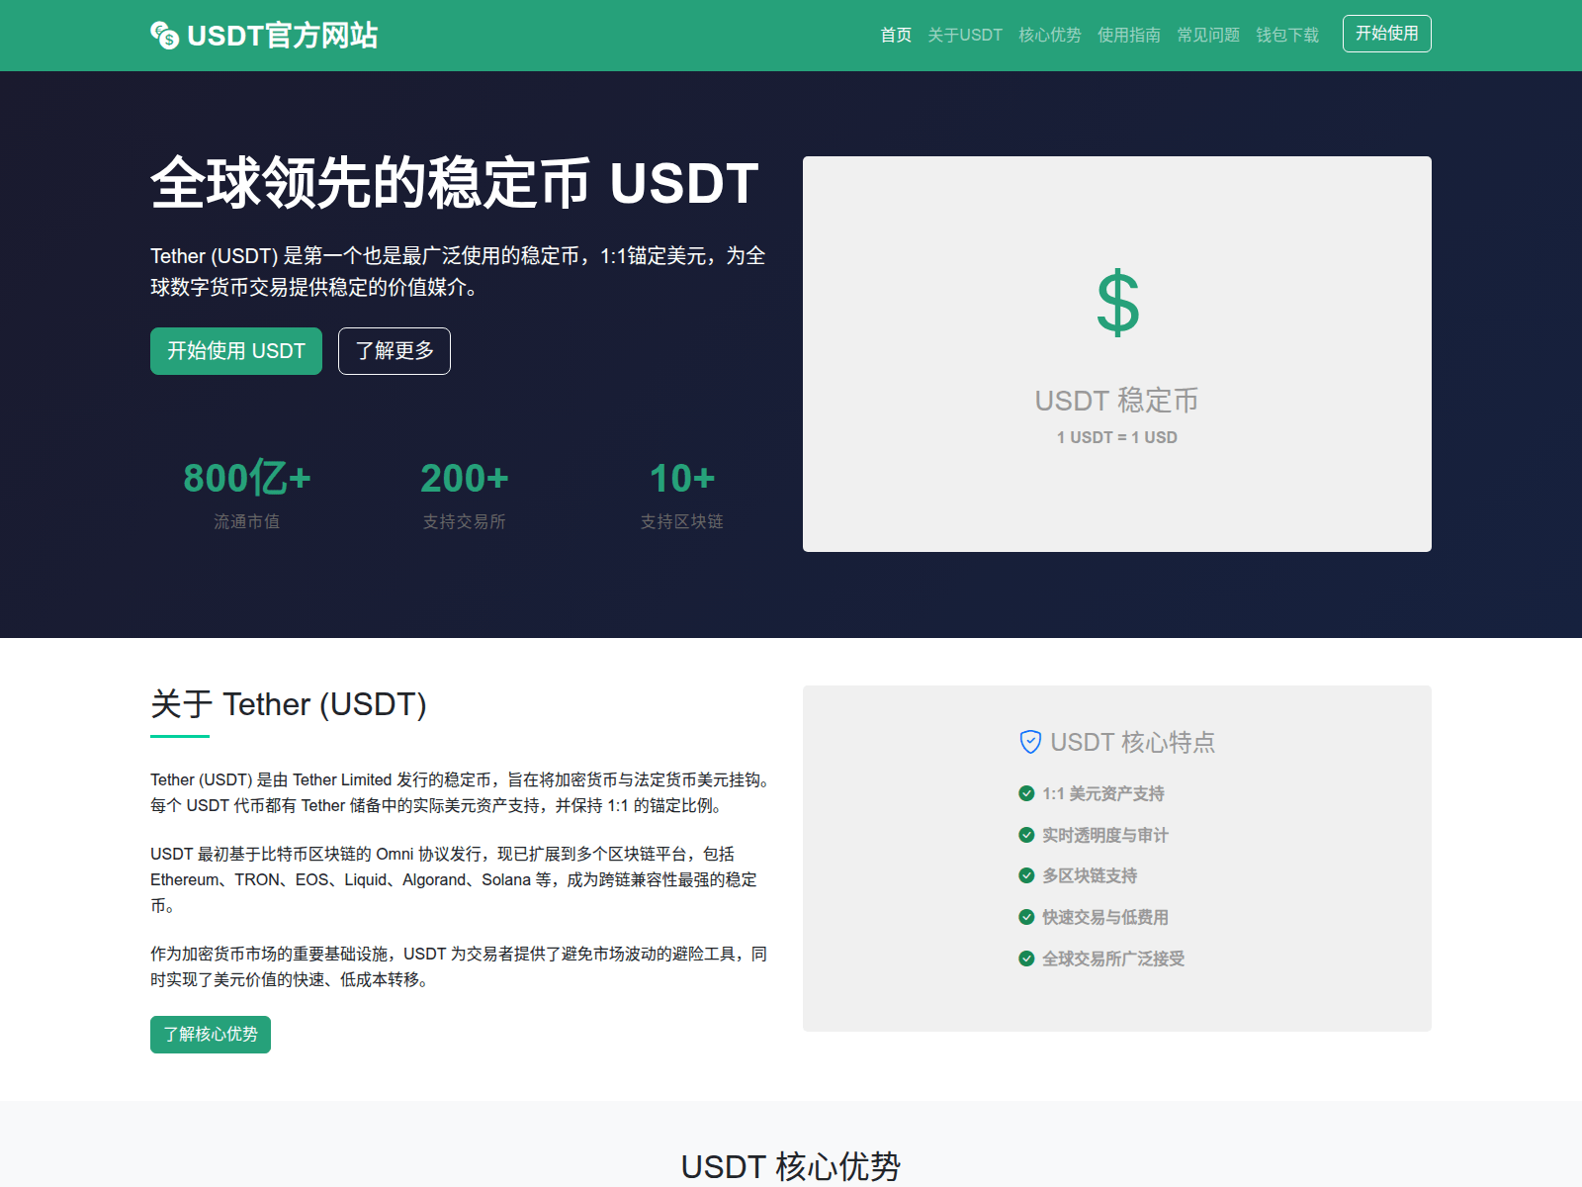The height and width of the screenshot is (1187, 1582).
Task: Go to 关于USDT in the navigation
Action: point(964,36)
